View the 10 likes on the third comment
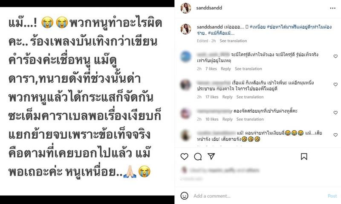The height and width of the screenshot is (204, 341). pos(212,119)
